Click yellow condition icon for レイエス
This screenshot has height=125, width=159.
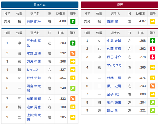(x=73, y=70)
